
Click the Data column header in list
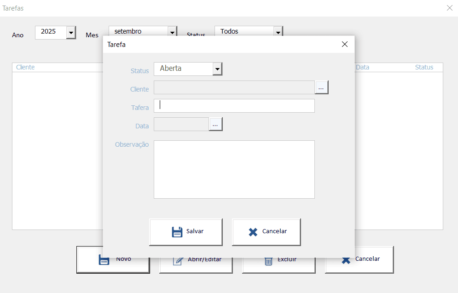point(362,67)
